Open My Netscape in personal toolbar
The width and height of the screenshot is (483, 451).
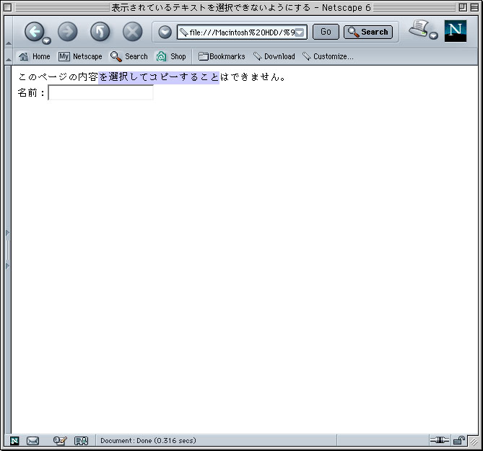(x=80, y=56)
